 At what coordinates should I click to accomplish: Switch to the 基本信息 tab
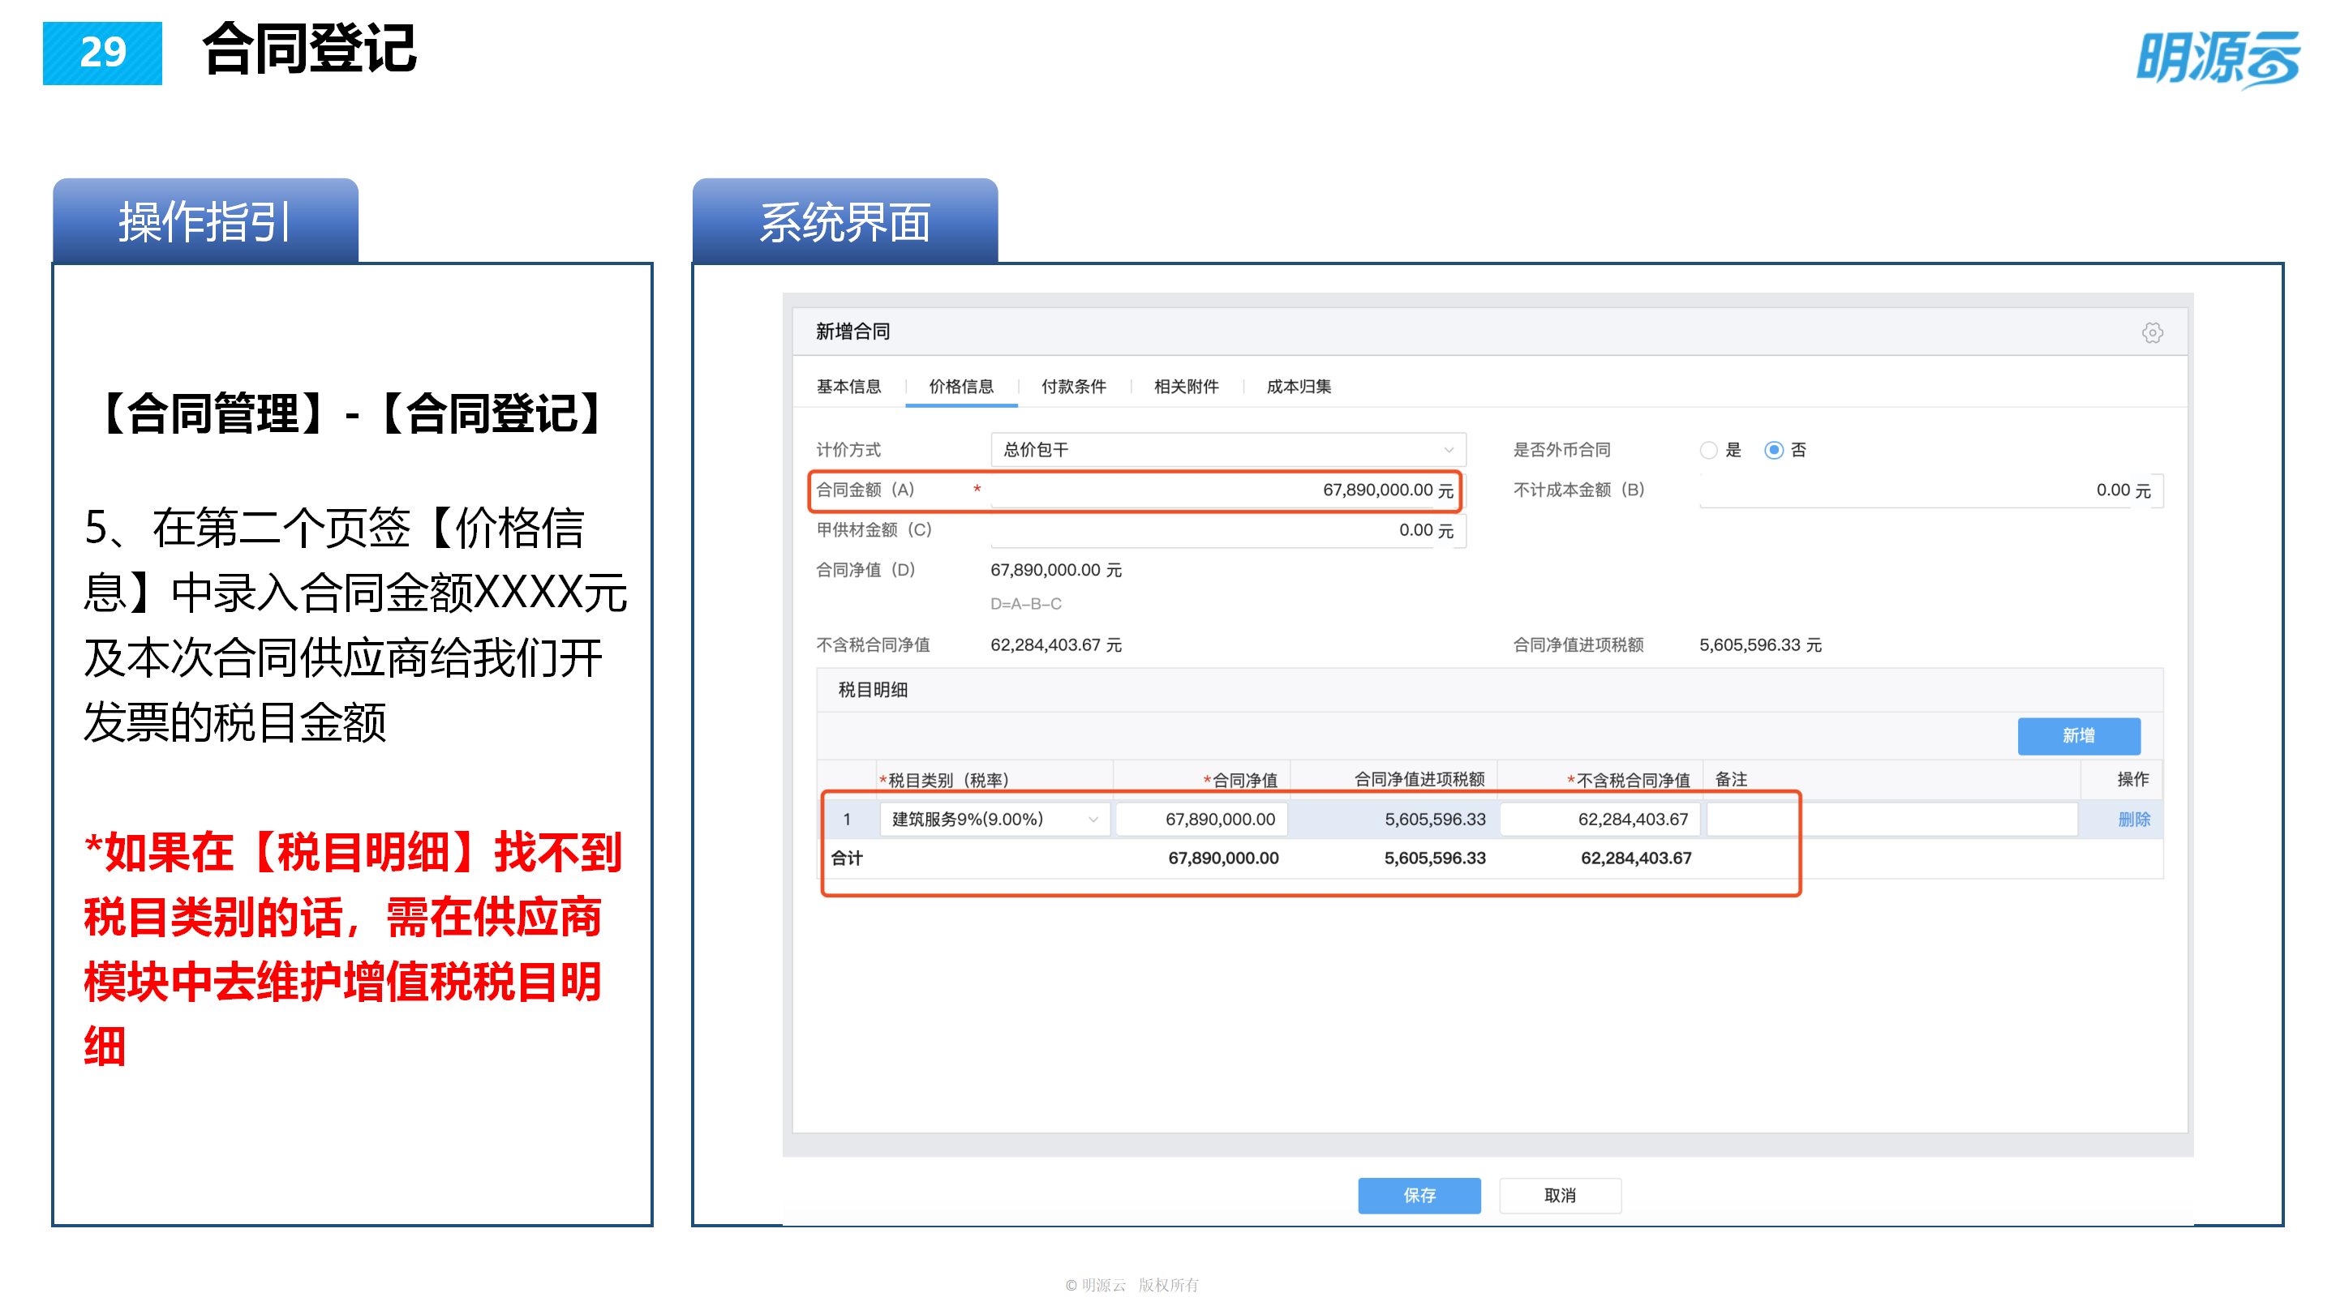pos(848,386)
